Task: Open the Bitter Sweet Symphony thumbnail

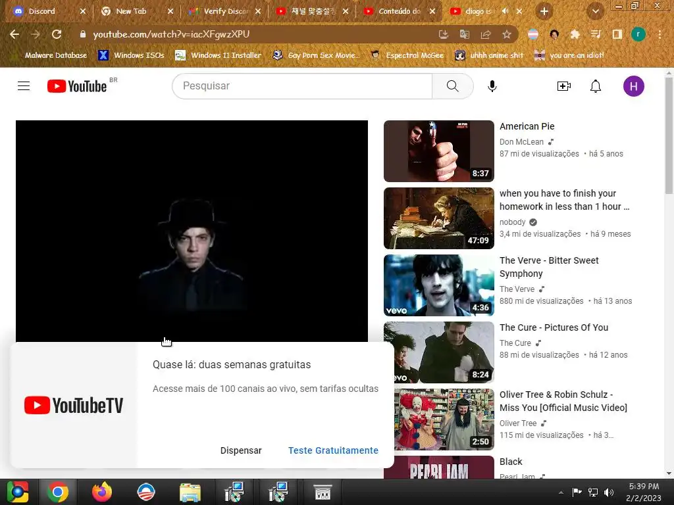Action: click(439, 285)
